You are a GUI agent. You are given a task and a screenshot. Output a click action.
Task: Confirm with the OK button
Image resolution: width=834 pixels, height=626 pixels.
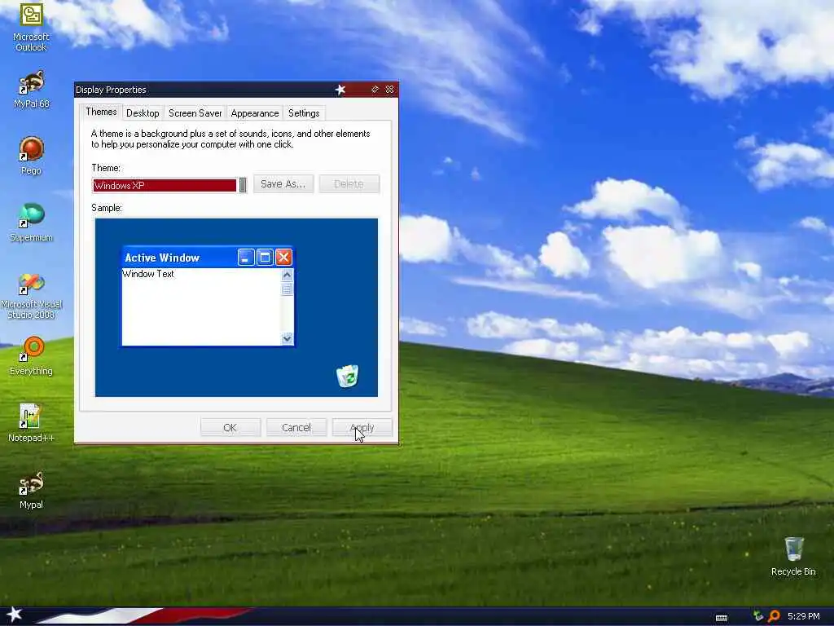pyautogui.click(x=230, y=427)
